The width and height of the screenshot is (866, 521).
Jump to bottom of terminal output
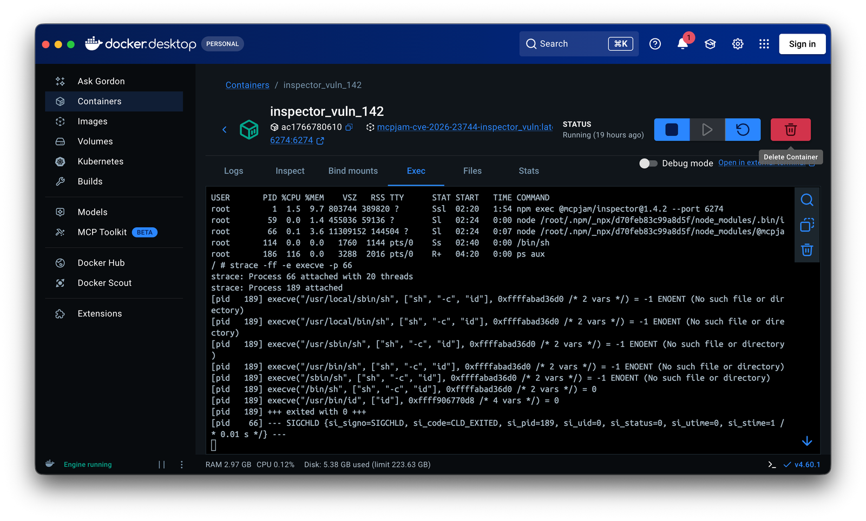click(x=807, y=441)
